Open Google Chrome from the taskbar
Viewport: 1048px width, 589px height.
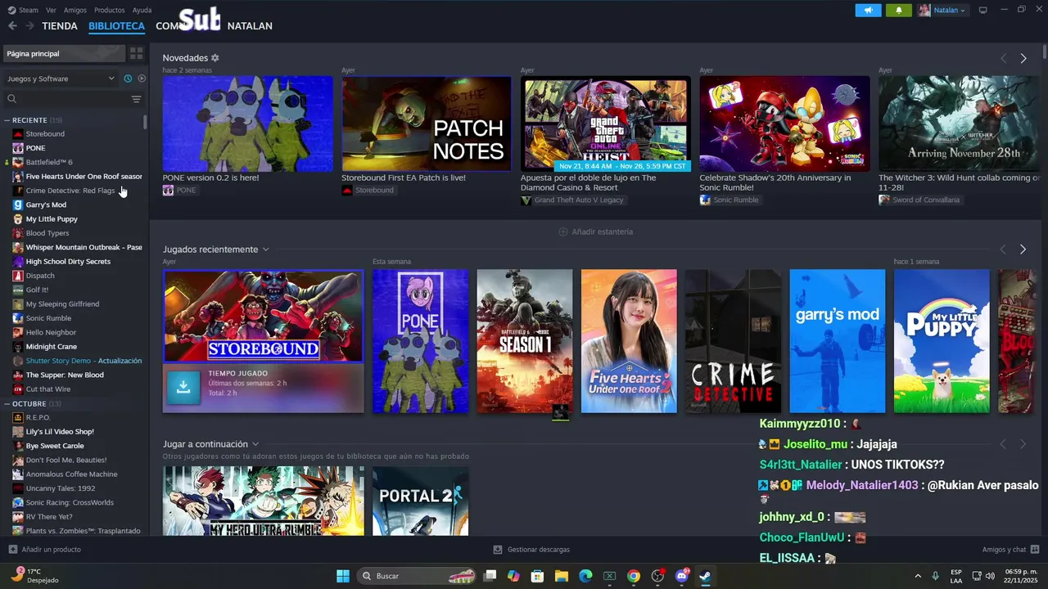pyautogui.click(x=634, y=576)
